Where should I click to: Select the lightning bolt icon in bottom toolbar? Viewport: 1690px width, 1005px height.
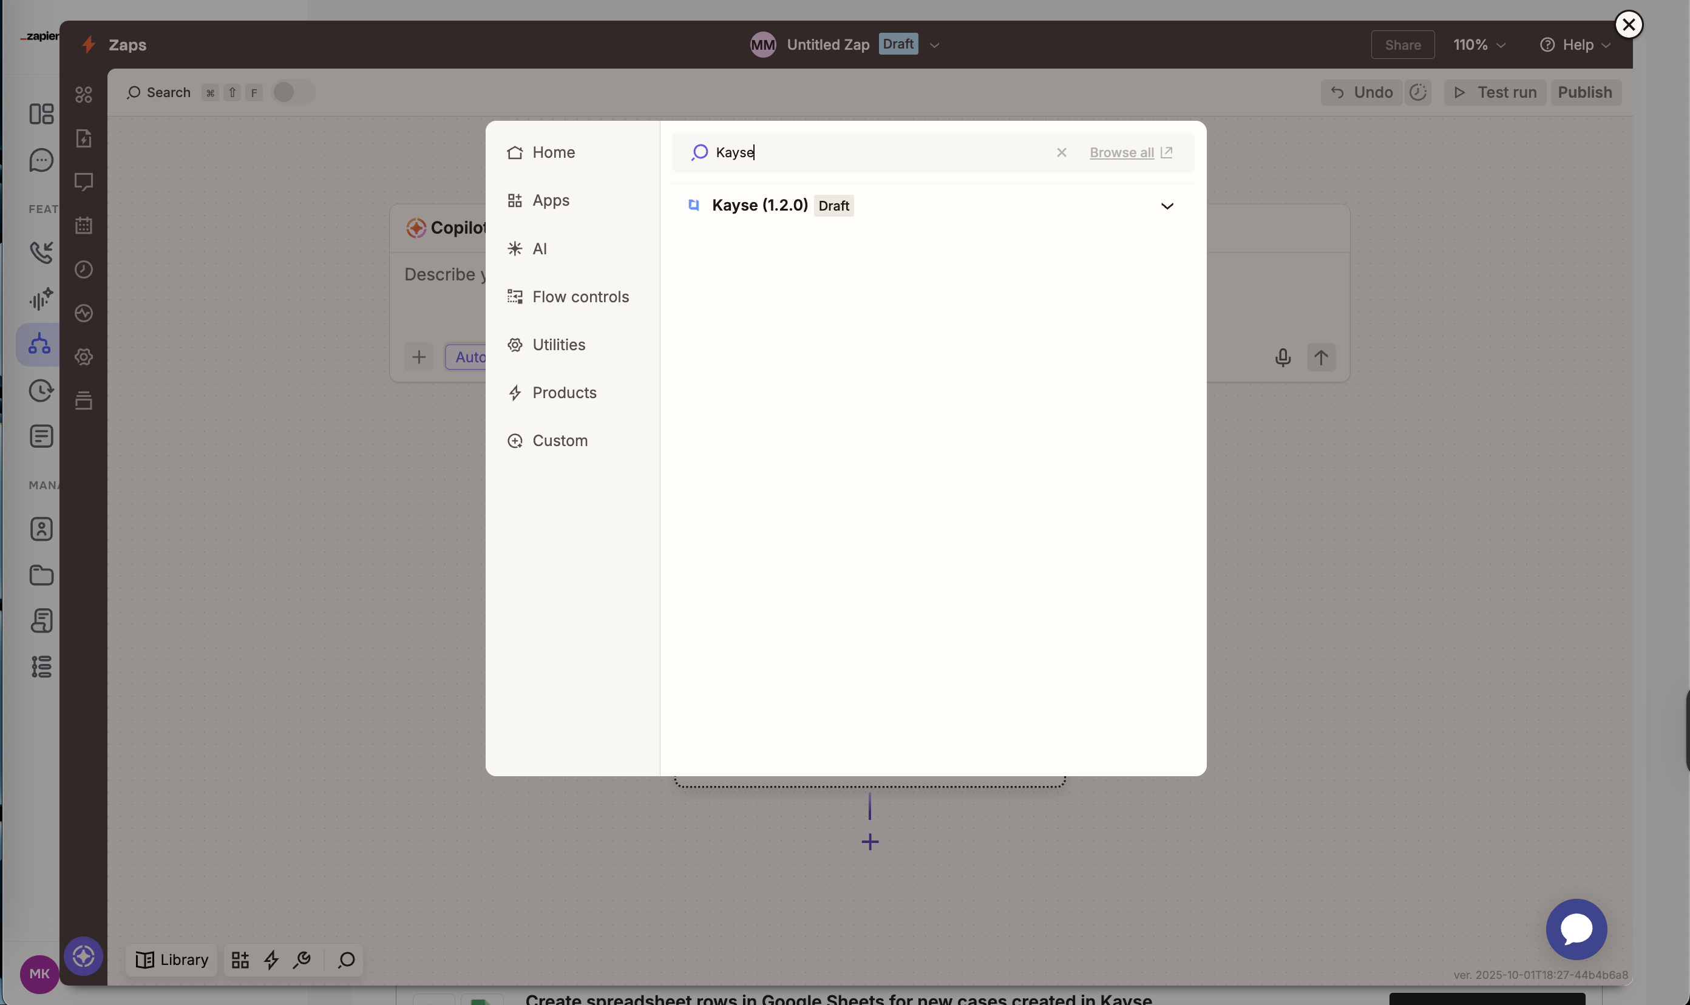(x=271, y=959)
